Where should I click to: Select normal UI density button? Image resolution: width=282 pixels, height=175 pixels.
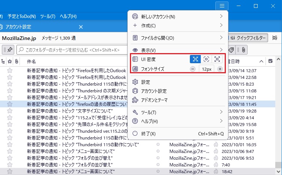[206, 59]
